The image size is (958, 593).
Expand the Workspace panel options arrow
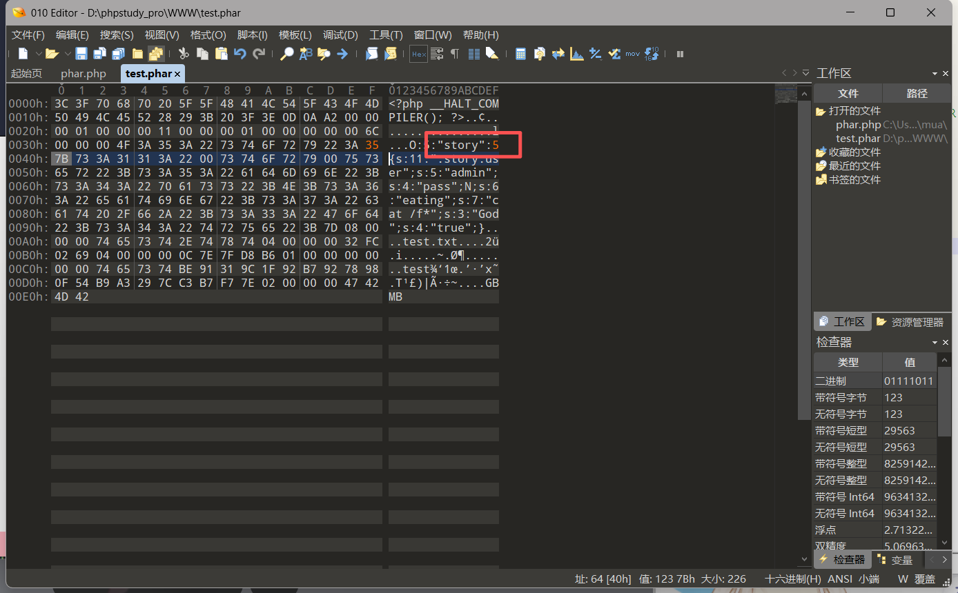pyautogui.click(x=935, y=74)
